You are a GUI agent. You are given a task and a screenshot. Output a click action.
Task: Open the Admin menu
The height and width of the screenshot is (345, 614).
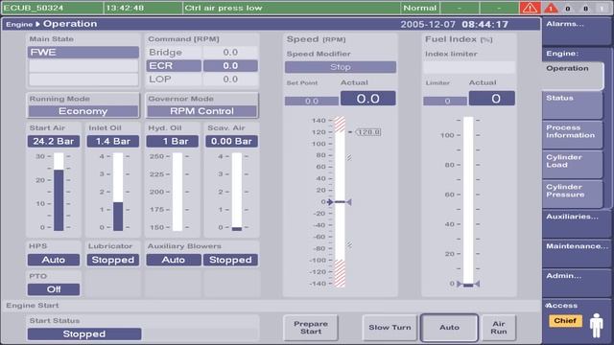coord(576,284)
